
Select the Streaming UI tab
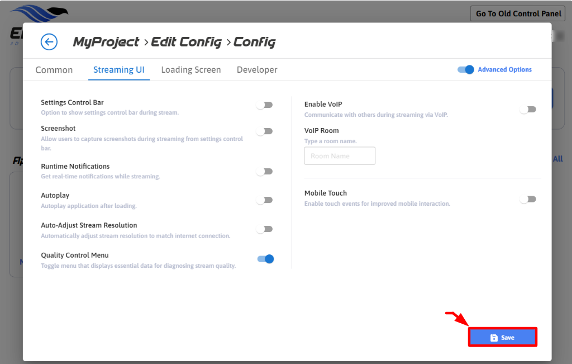pos(119,70)
